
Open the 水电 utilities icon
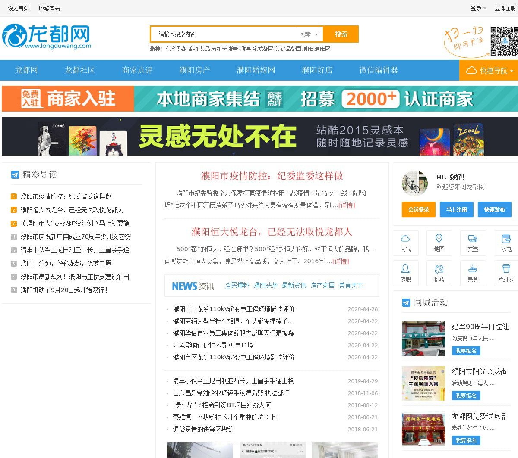pos(506,243)
